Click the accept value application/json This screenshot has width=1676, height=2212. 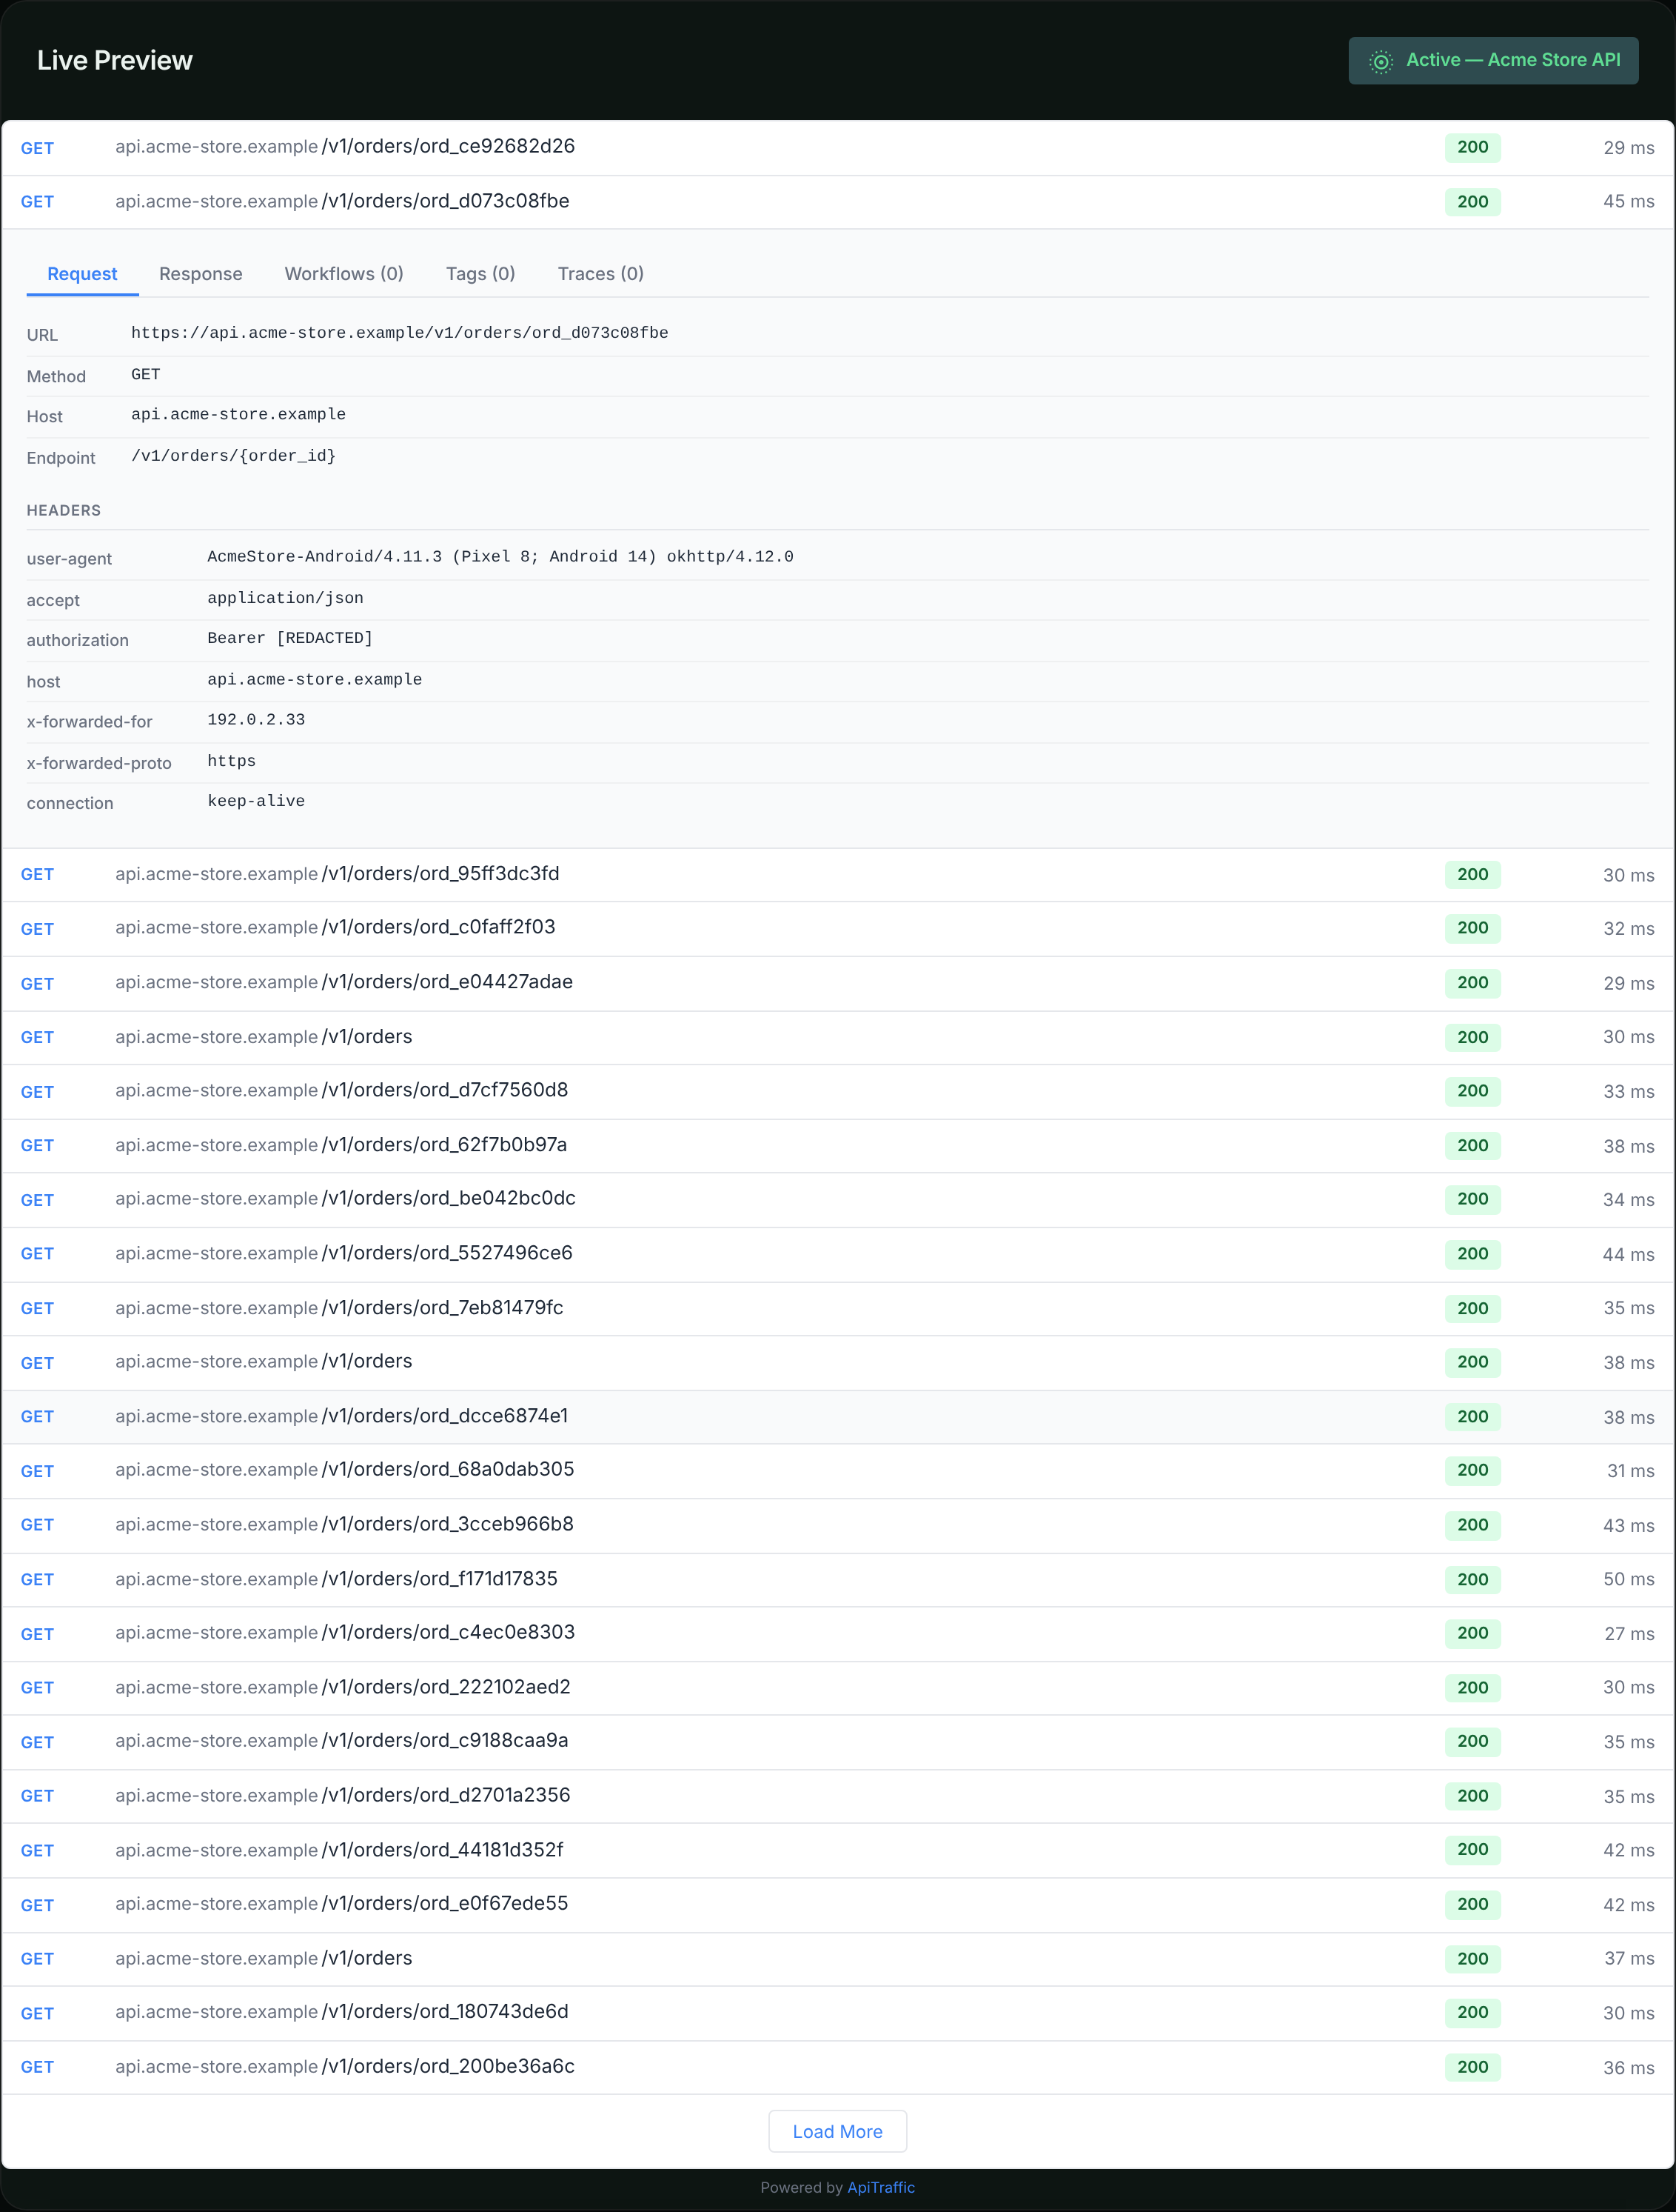(285, 598)
